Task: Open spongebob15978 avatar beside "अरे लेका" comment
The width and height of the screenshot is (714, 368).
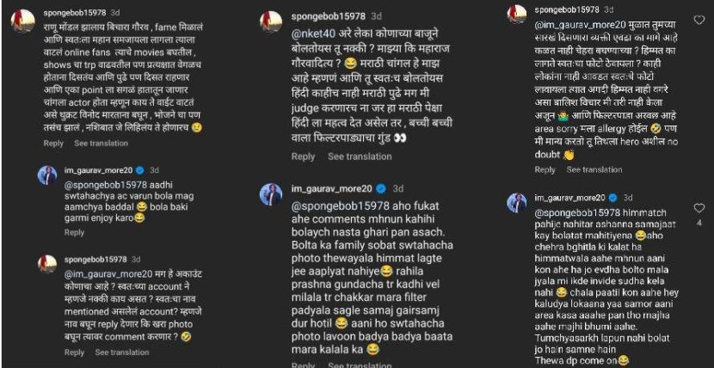Action: [272, 21]
